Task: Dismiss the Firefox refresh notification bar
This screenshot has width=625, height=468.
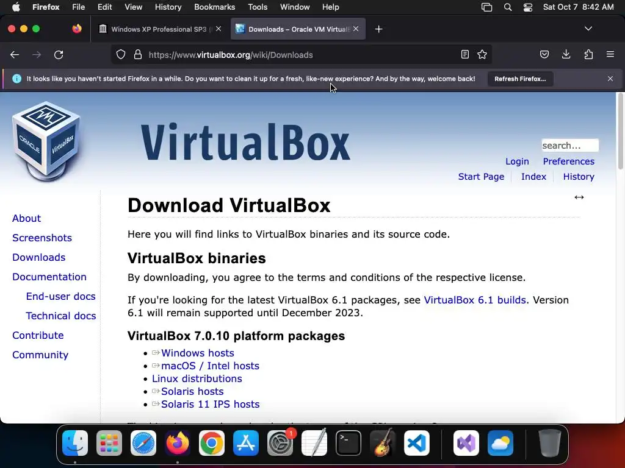Action: click(x=610, y=79)
